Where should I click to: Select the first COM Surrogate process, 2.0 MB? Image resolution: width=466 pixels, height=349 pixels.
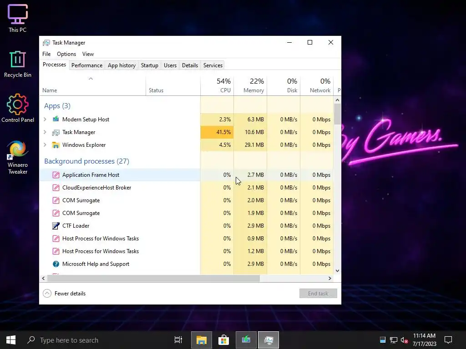pos(186,200)
